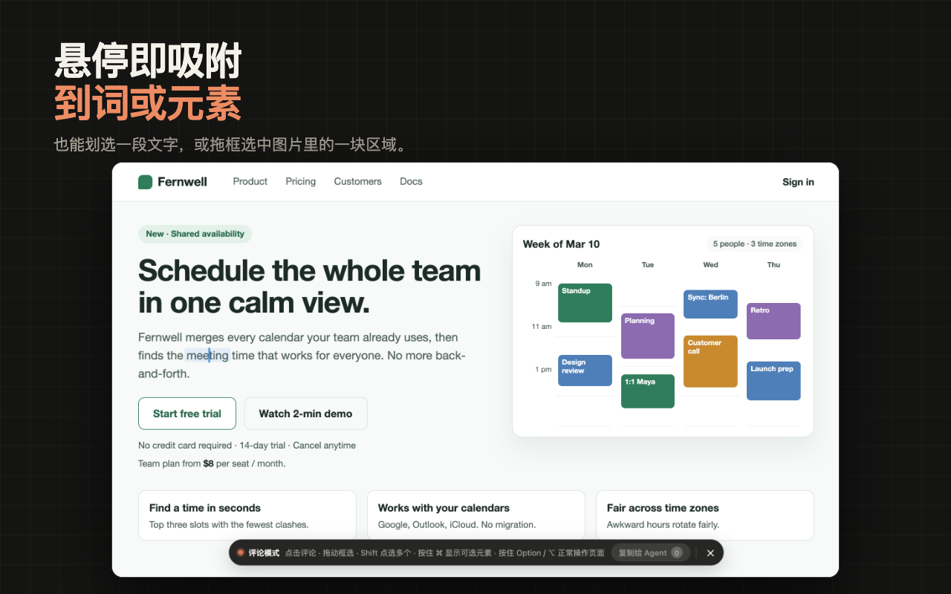The height and width of the screenshot is (594, 951).
Task: Click the orange 到词或元素 heading
Action: 148,103
